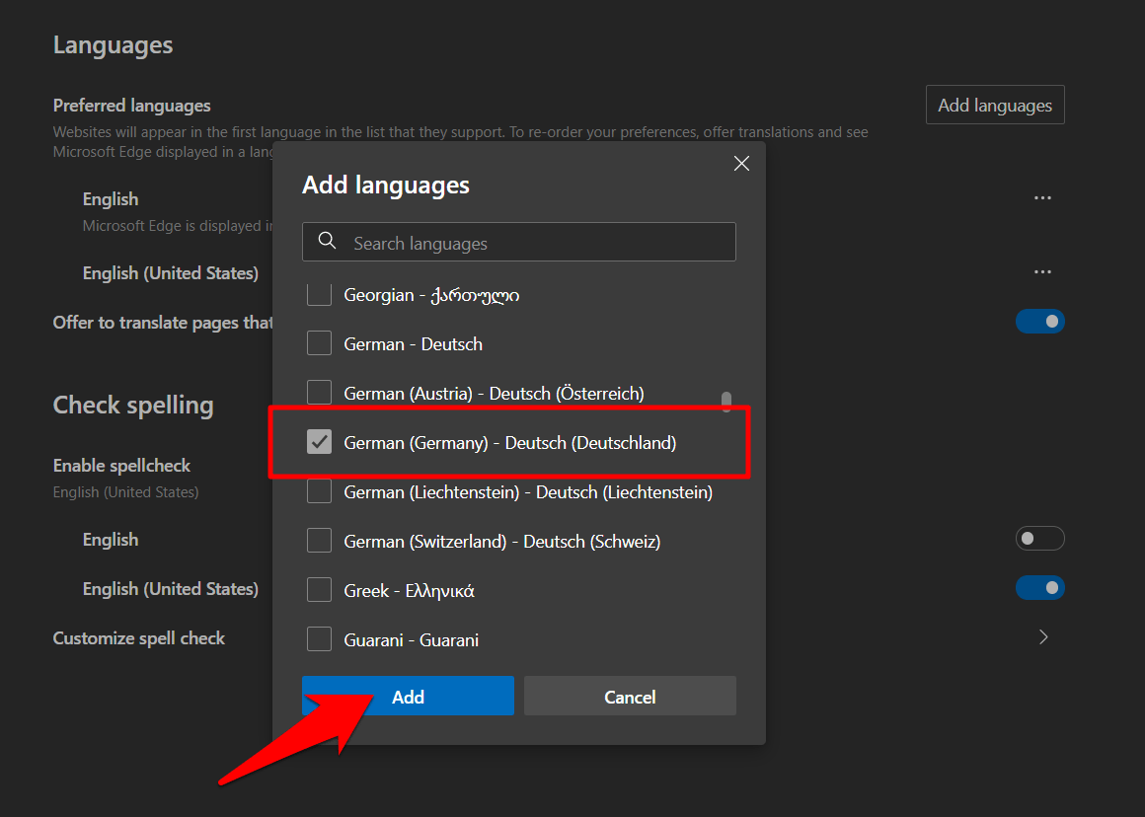Close the Add languages dialog
Screen dimensions: 1145x817
[x=741, y=164]
